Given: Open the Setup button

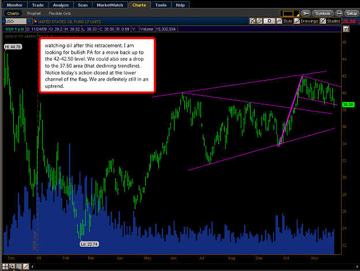Looking at the screenshot, I should point(351,13).
